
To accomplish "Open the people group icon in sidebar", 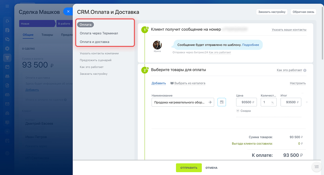I will [x=7, y=113].
